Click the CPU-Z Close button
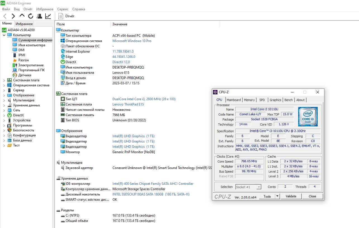This screenshot has height=228, width=359. pyautogui.click(x=312, y=196)
